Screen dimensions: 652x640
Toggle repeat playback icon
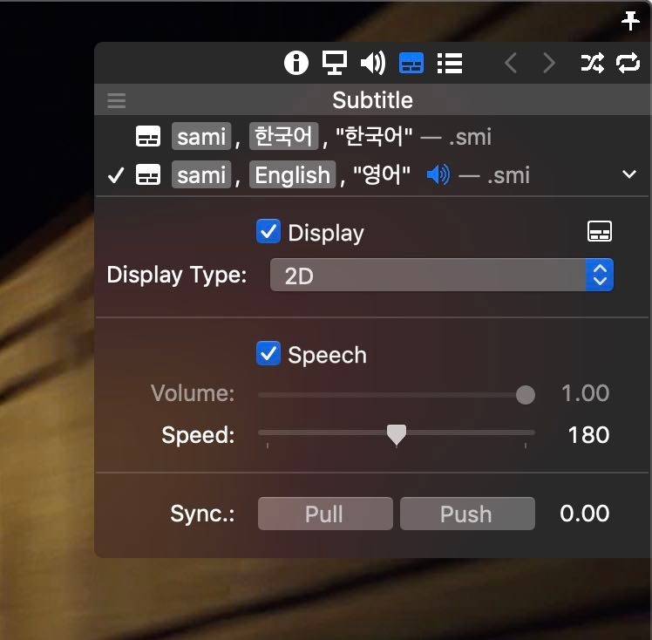[x=628, y=63]
